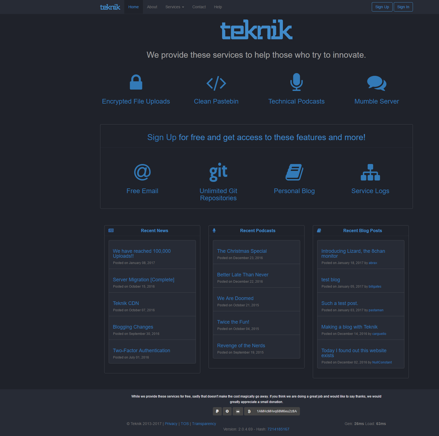Open the Help page
The width and height of the screenshot is (439, 436).
click(x=218, y=7)
